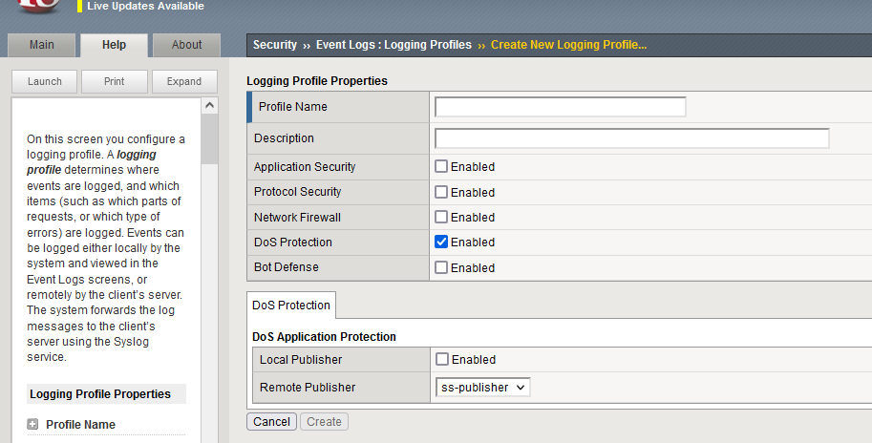
Task: Click the Launch help button
Action: point(45,82)
